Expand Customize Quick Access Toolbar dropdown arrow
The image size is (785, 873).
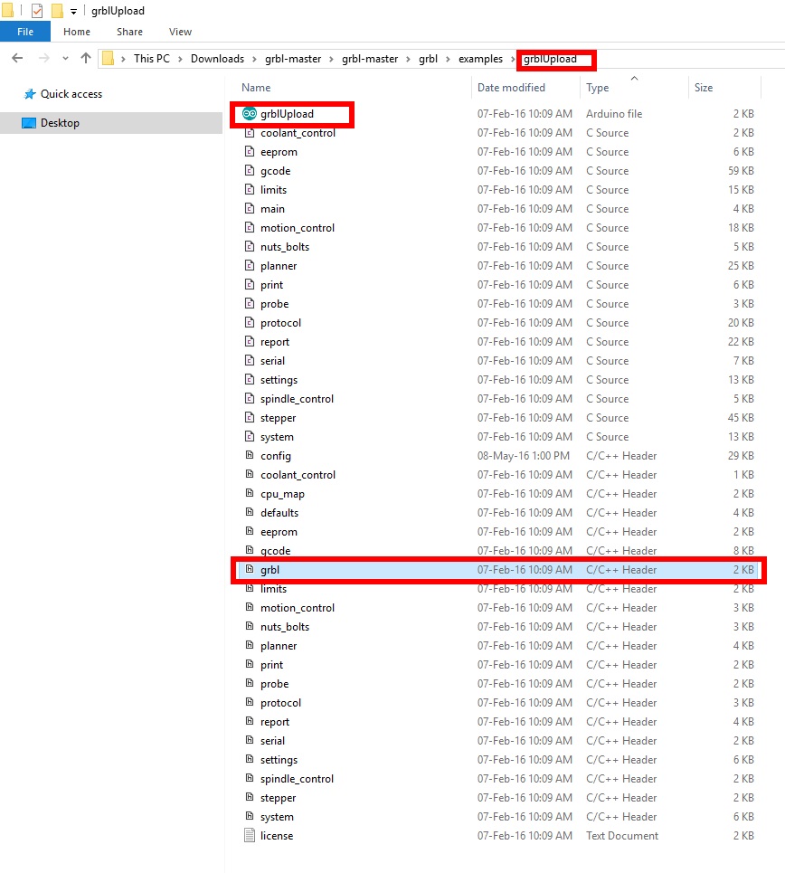pos(73,12)
